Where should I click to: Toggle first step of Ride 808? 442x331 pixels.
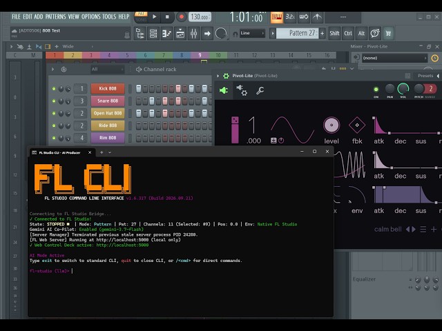(138, 126)
